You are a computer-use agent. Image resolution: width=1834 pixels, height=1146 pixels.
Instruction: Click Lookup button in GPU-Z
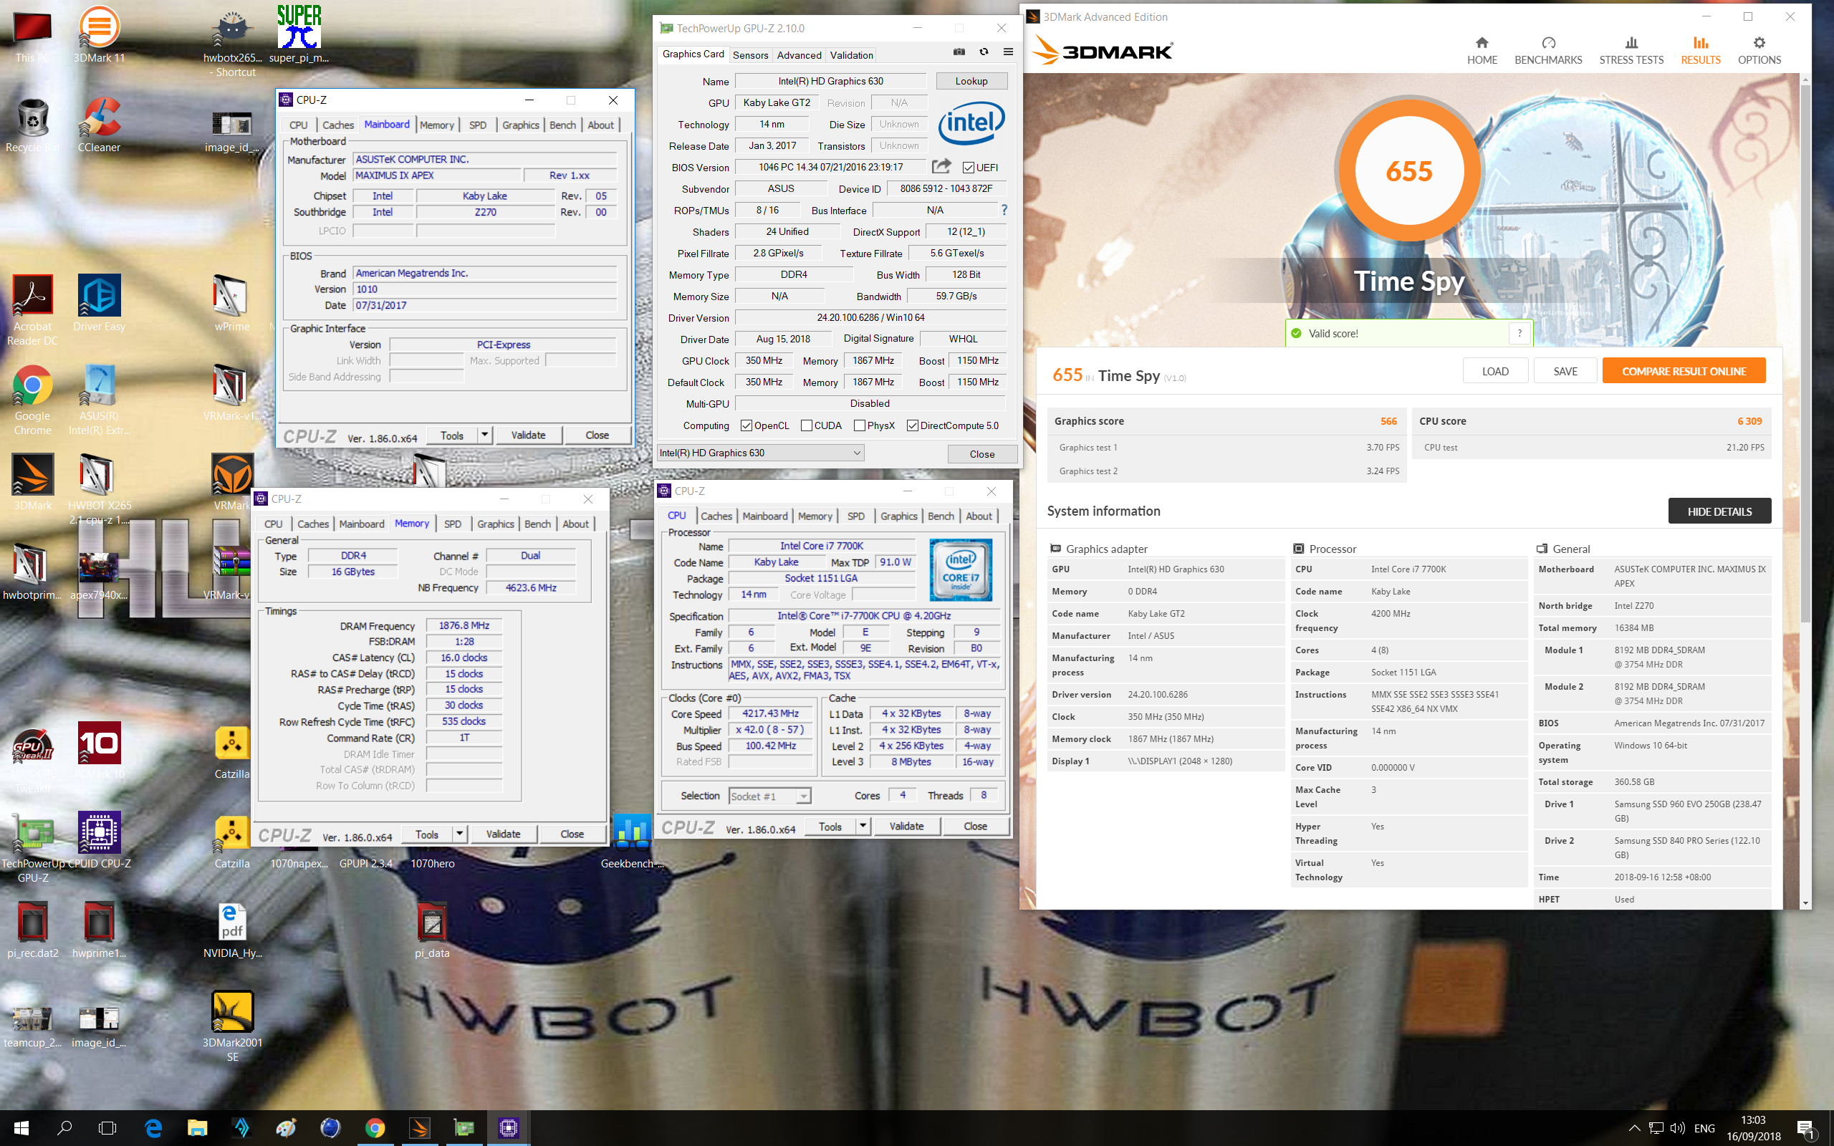[971, 81]
